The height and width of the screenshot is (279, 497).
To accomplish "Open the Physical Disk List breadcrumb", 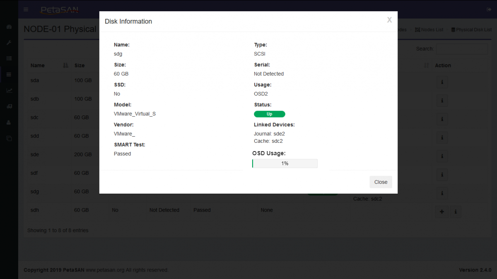I will pos(471,30).
